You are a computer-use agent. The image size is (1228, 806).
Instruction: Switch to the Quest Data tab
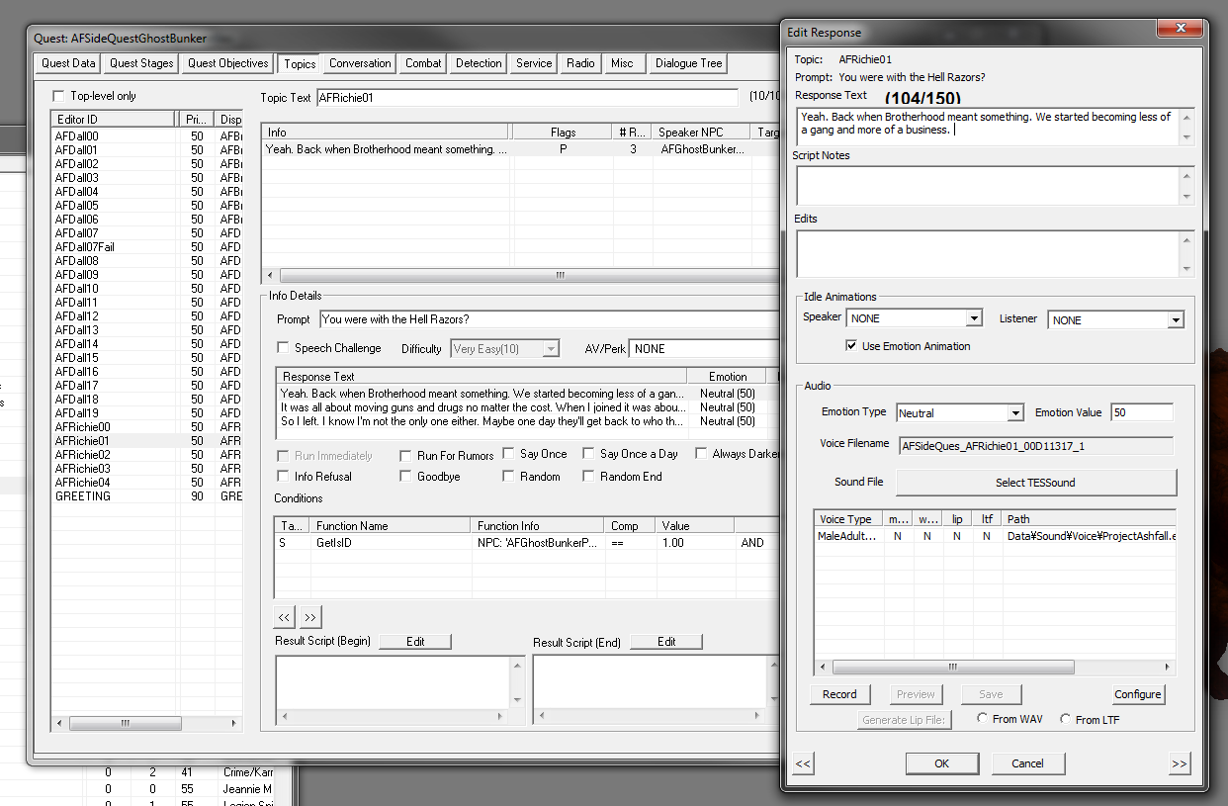tap(69, 63)
